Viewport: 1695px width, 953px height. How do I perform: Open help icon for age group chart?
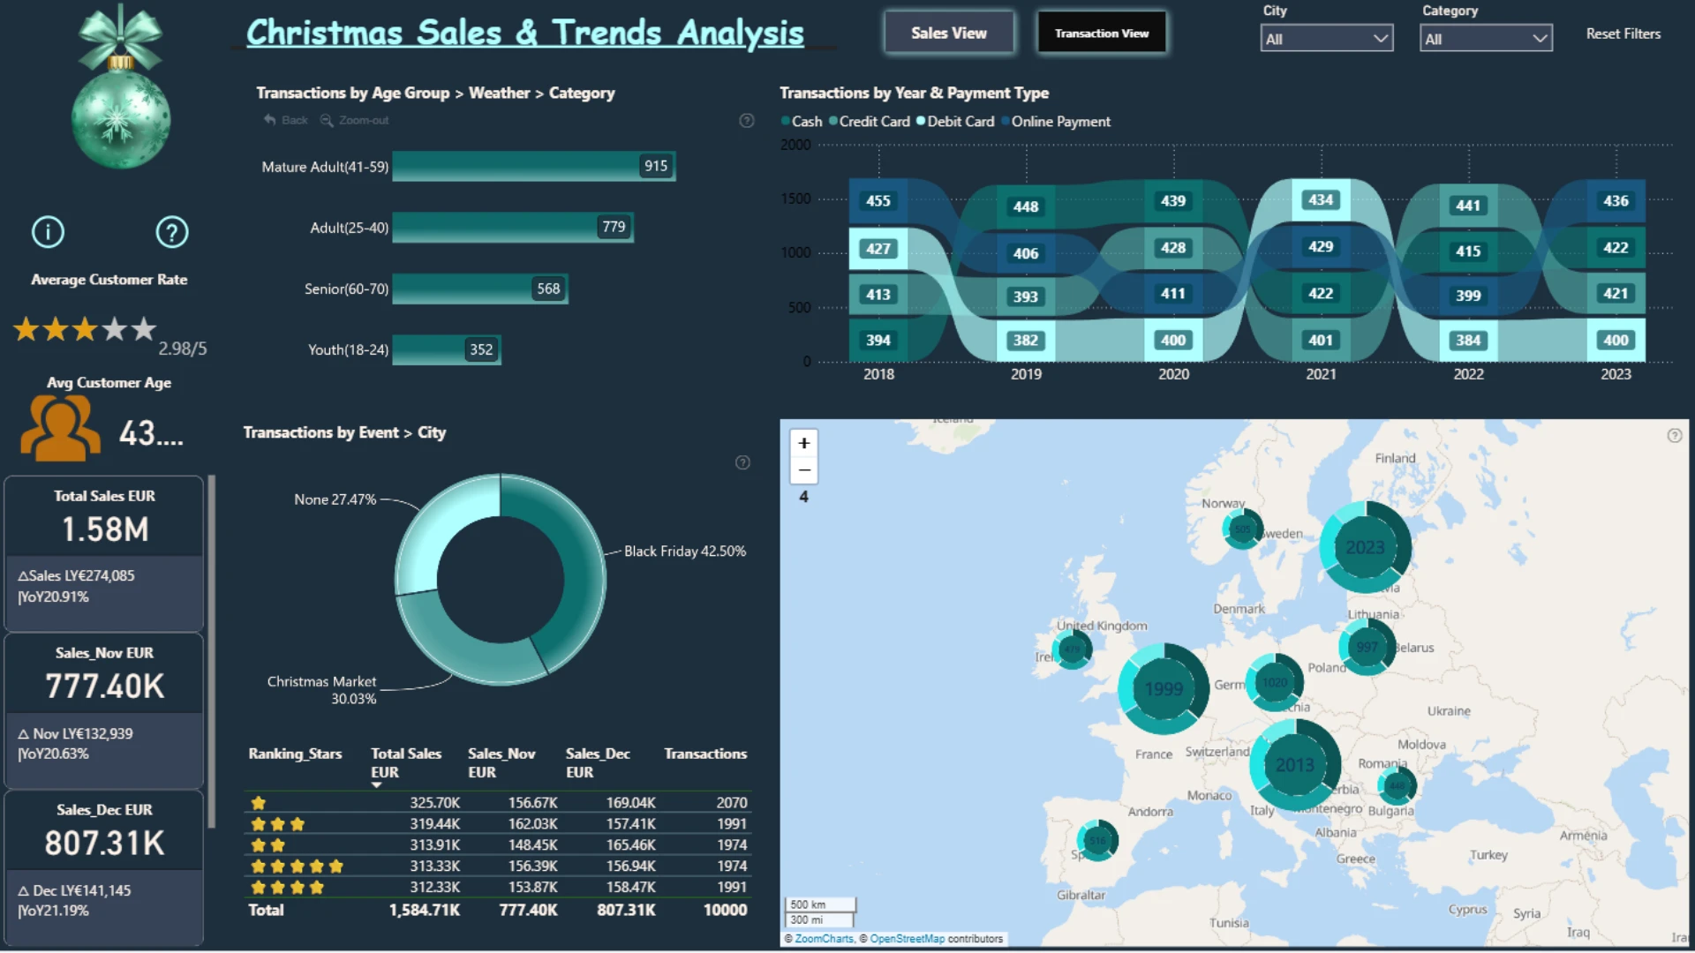(x=747, y=121)
